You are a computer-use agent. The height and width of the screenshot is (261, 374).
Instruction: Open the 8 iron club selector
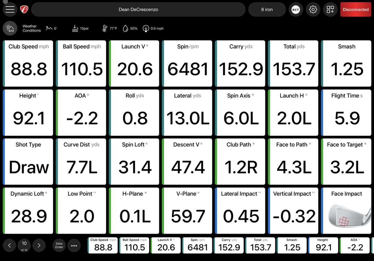pos(267,9)
